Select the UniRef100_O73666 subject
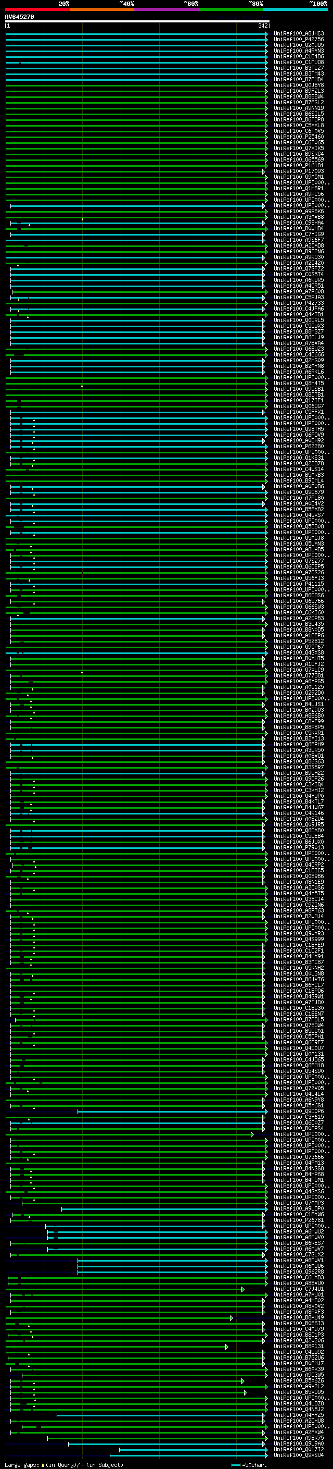This screenshot has width=333, height=1469. 299,1157
